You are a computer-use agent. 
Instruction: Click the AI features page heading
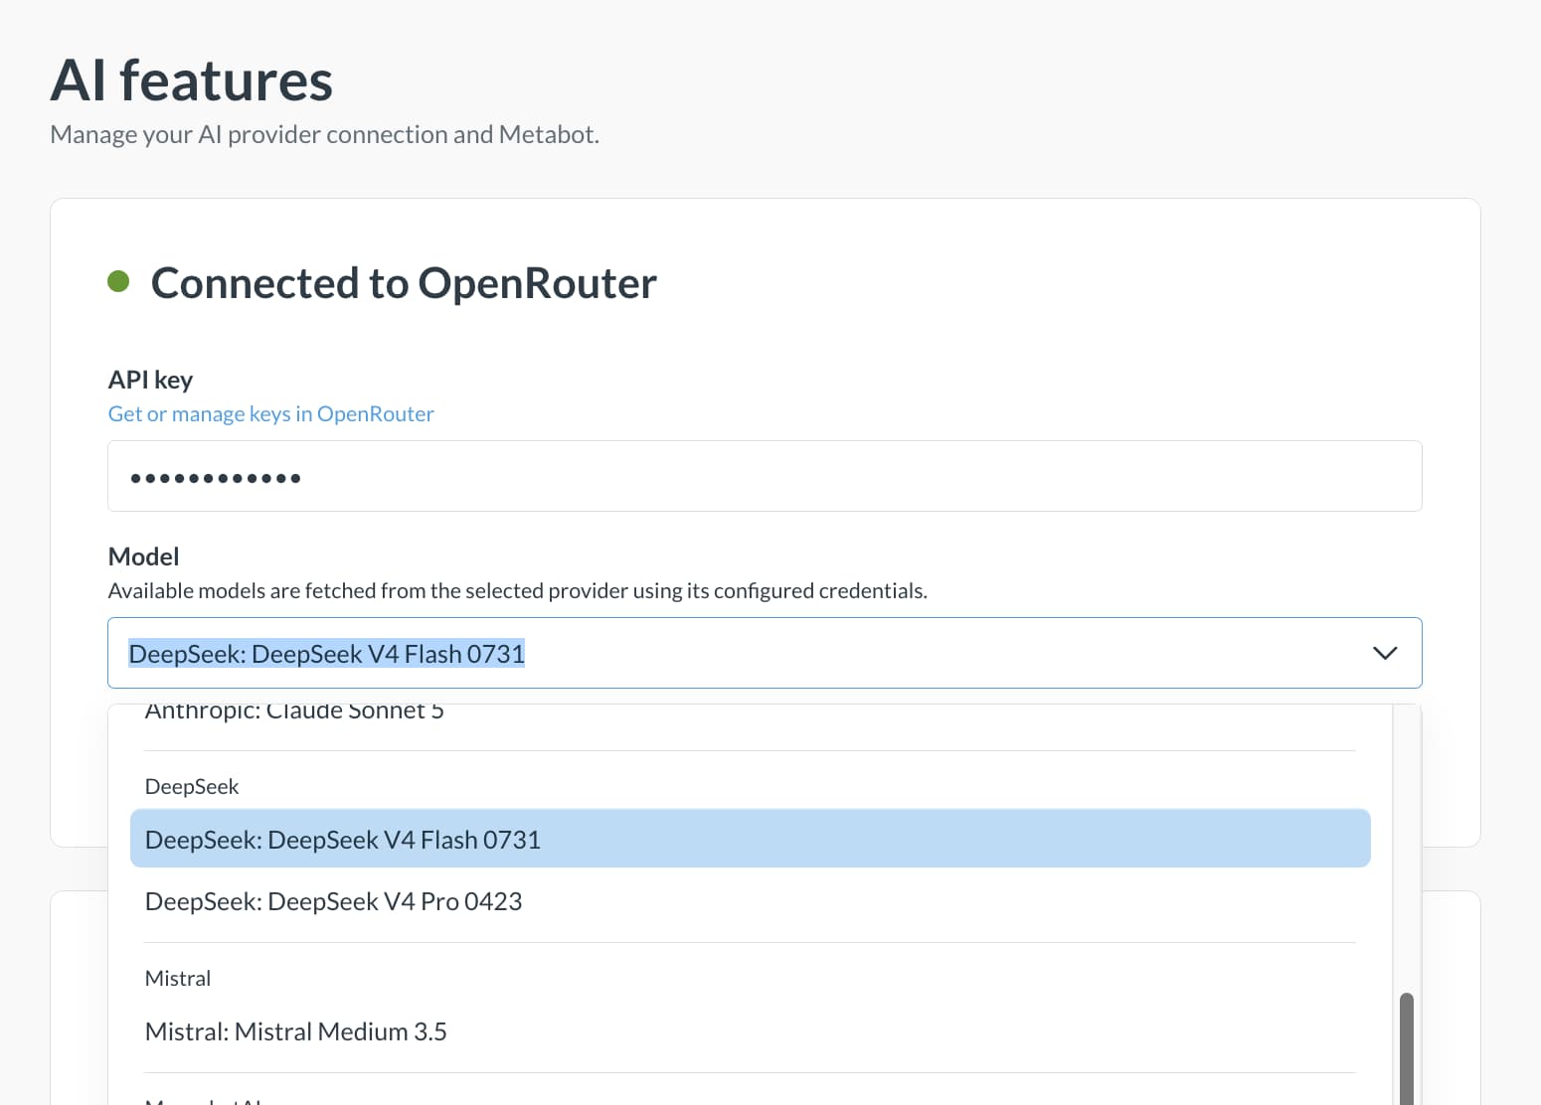click(x=192, y=80)
